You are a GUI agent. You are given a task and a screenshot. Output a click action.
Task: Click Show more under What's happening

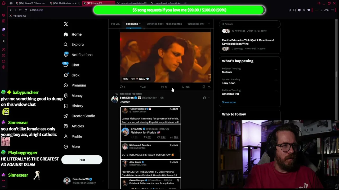[229, 102]
